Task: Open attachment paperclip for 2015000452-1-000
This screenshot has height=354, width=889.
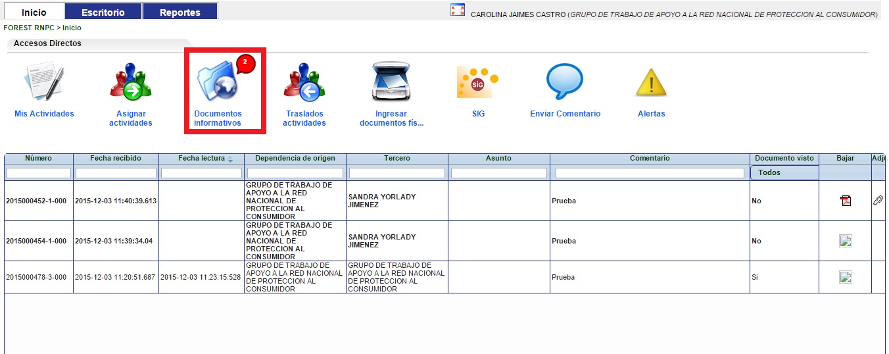Action: point(878,201)
